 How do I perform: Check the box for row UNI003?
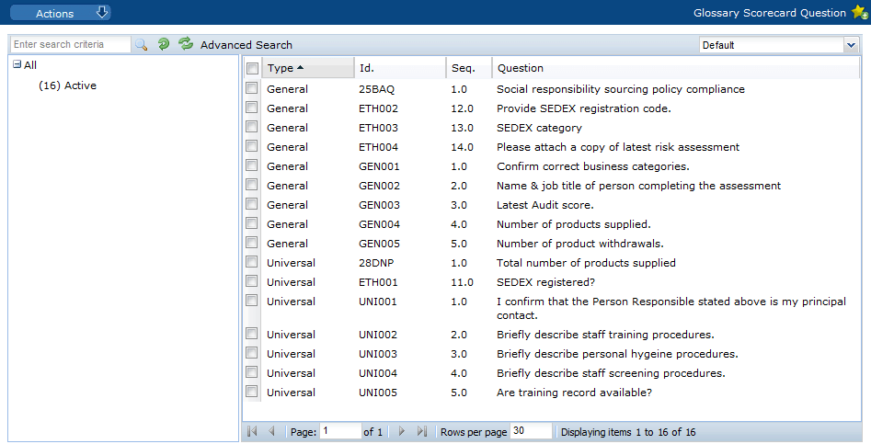click(x=252, y=352)
